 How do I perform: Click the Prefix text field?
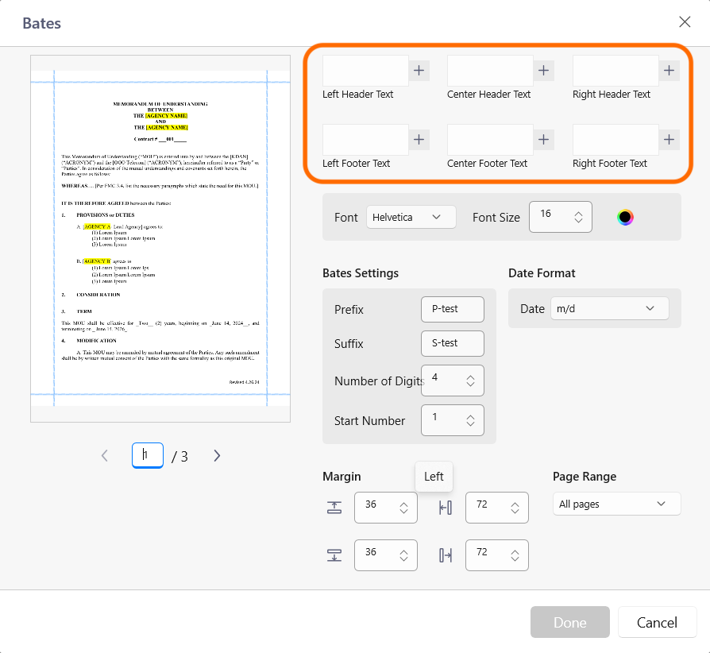[x=452, y=309]
